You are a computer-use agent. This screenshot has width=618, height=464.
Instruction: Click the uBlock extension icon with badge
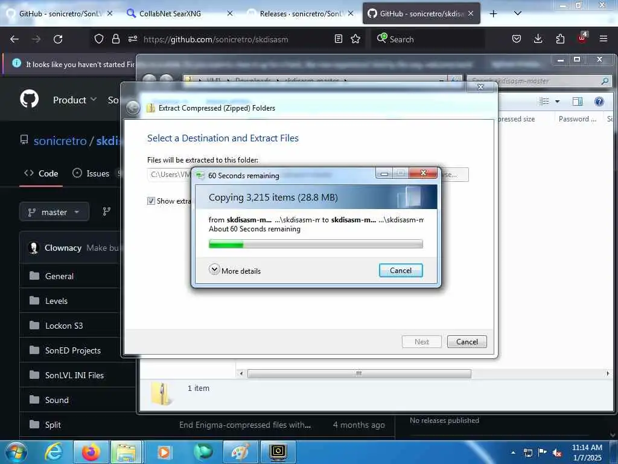tap(582, 38)
